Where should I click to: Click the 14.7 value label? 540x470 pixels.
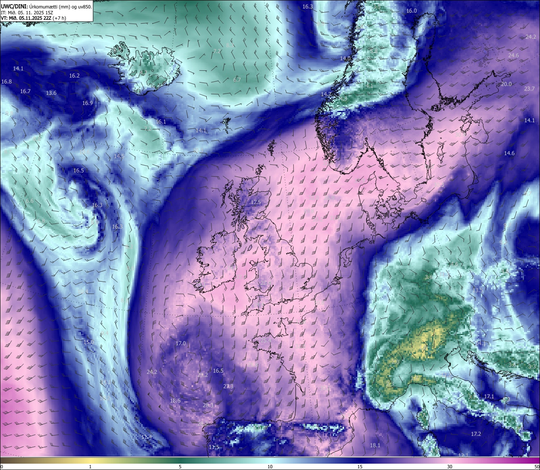(326, 94)
